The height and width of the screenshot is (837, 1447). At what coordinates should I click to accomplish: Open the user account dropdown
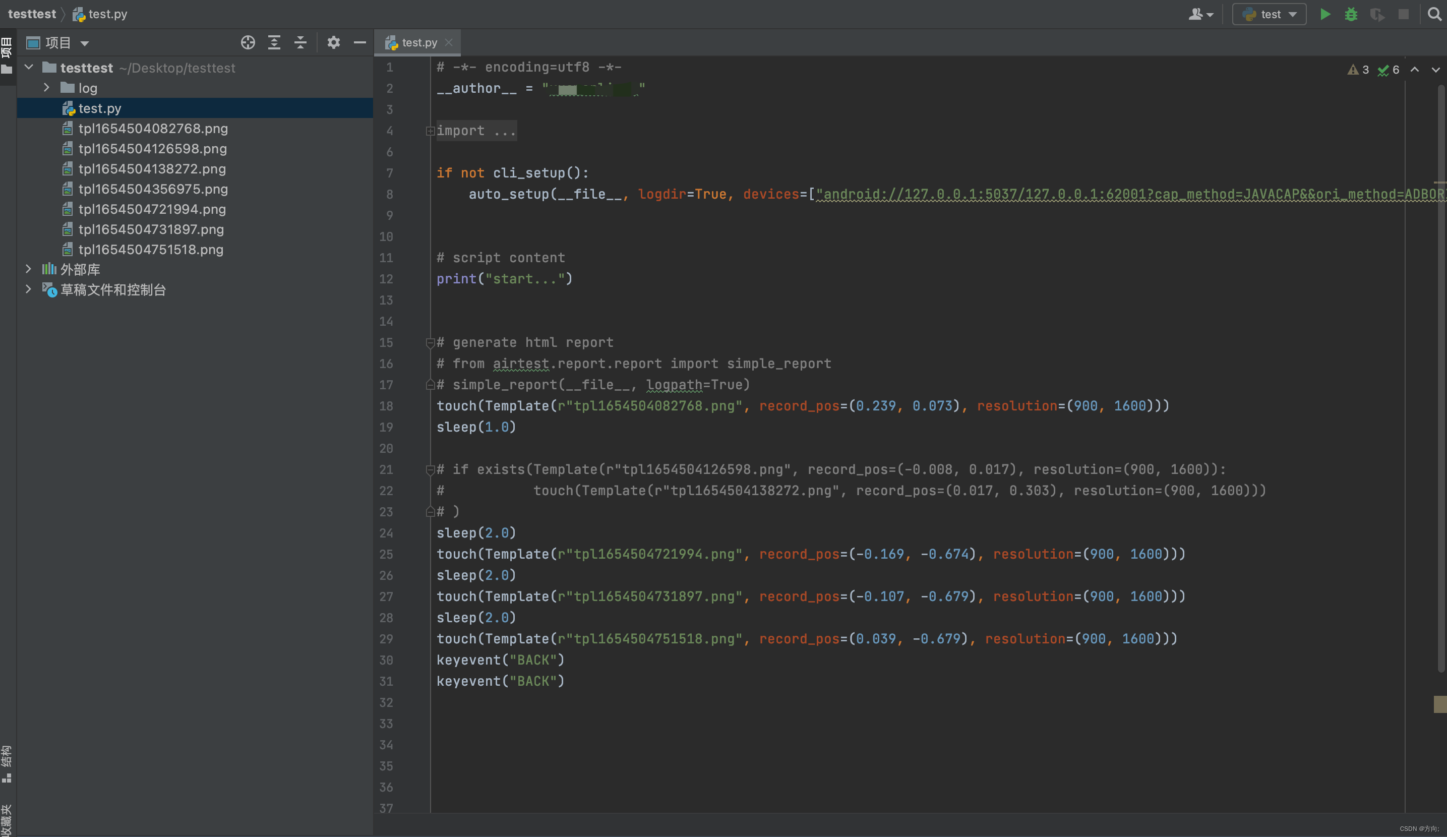pos(1200,14)
